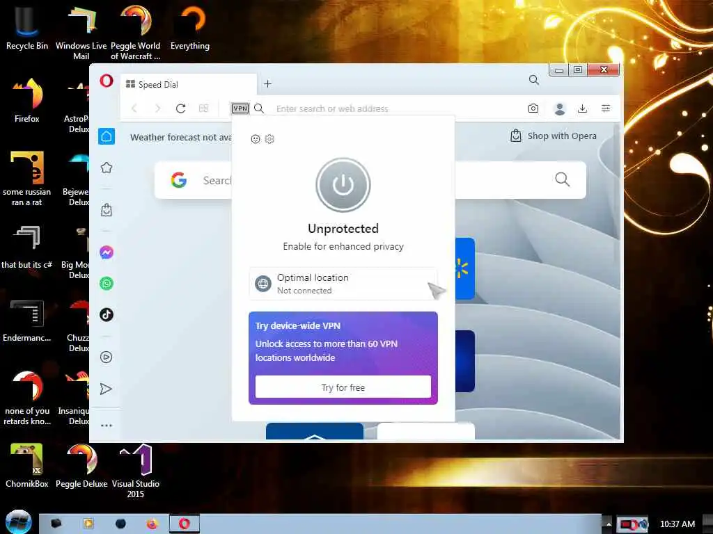Click the Google search box magnifier
This screenshot has width=713, height=534.
562,179
